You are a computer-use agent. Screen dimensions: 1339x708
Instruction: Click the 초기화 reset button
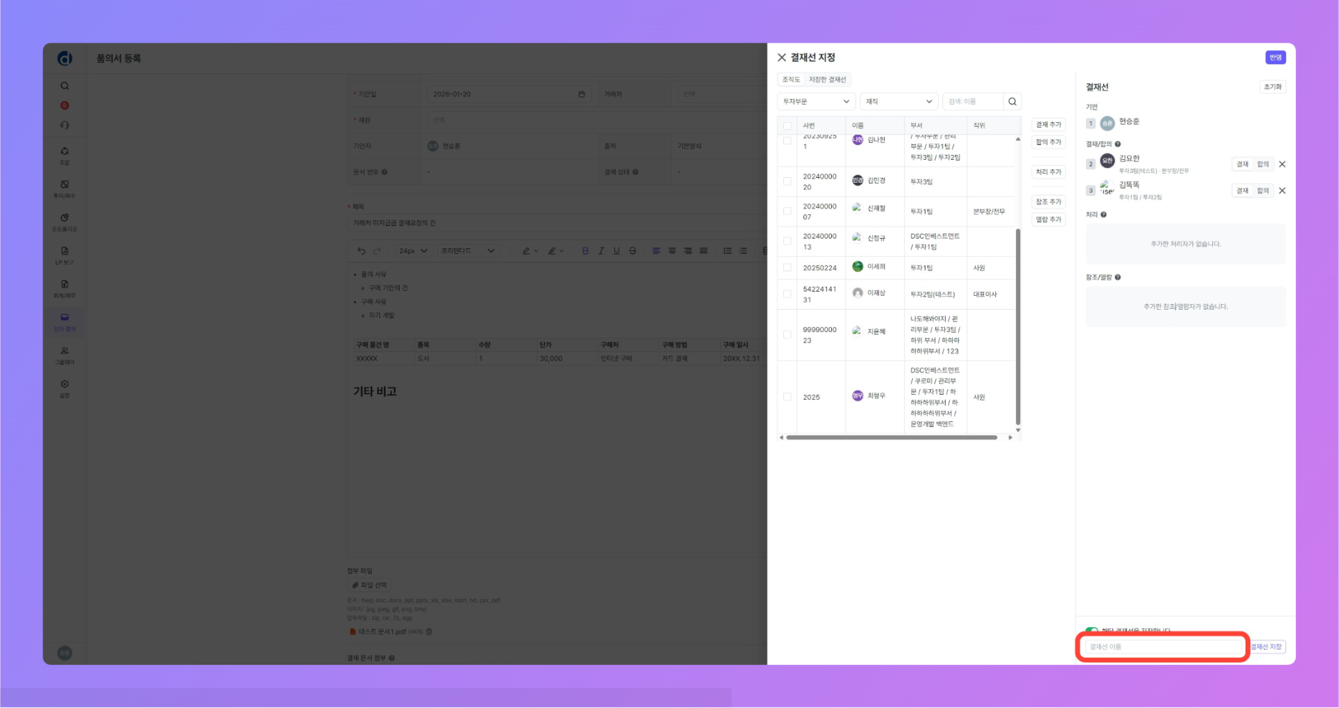[x=1273, y=87]
